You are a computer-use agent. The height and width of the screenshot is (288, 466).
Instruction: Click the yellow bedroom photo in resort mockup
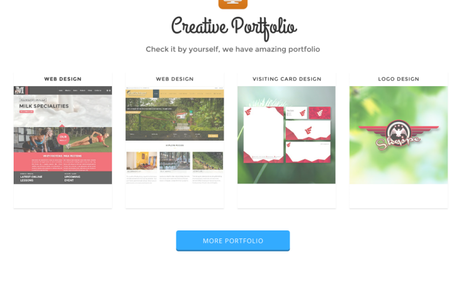[x=142, y=161]
